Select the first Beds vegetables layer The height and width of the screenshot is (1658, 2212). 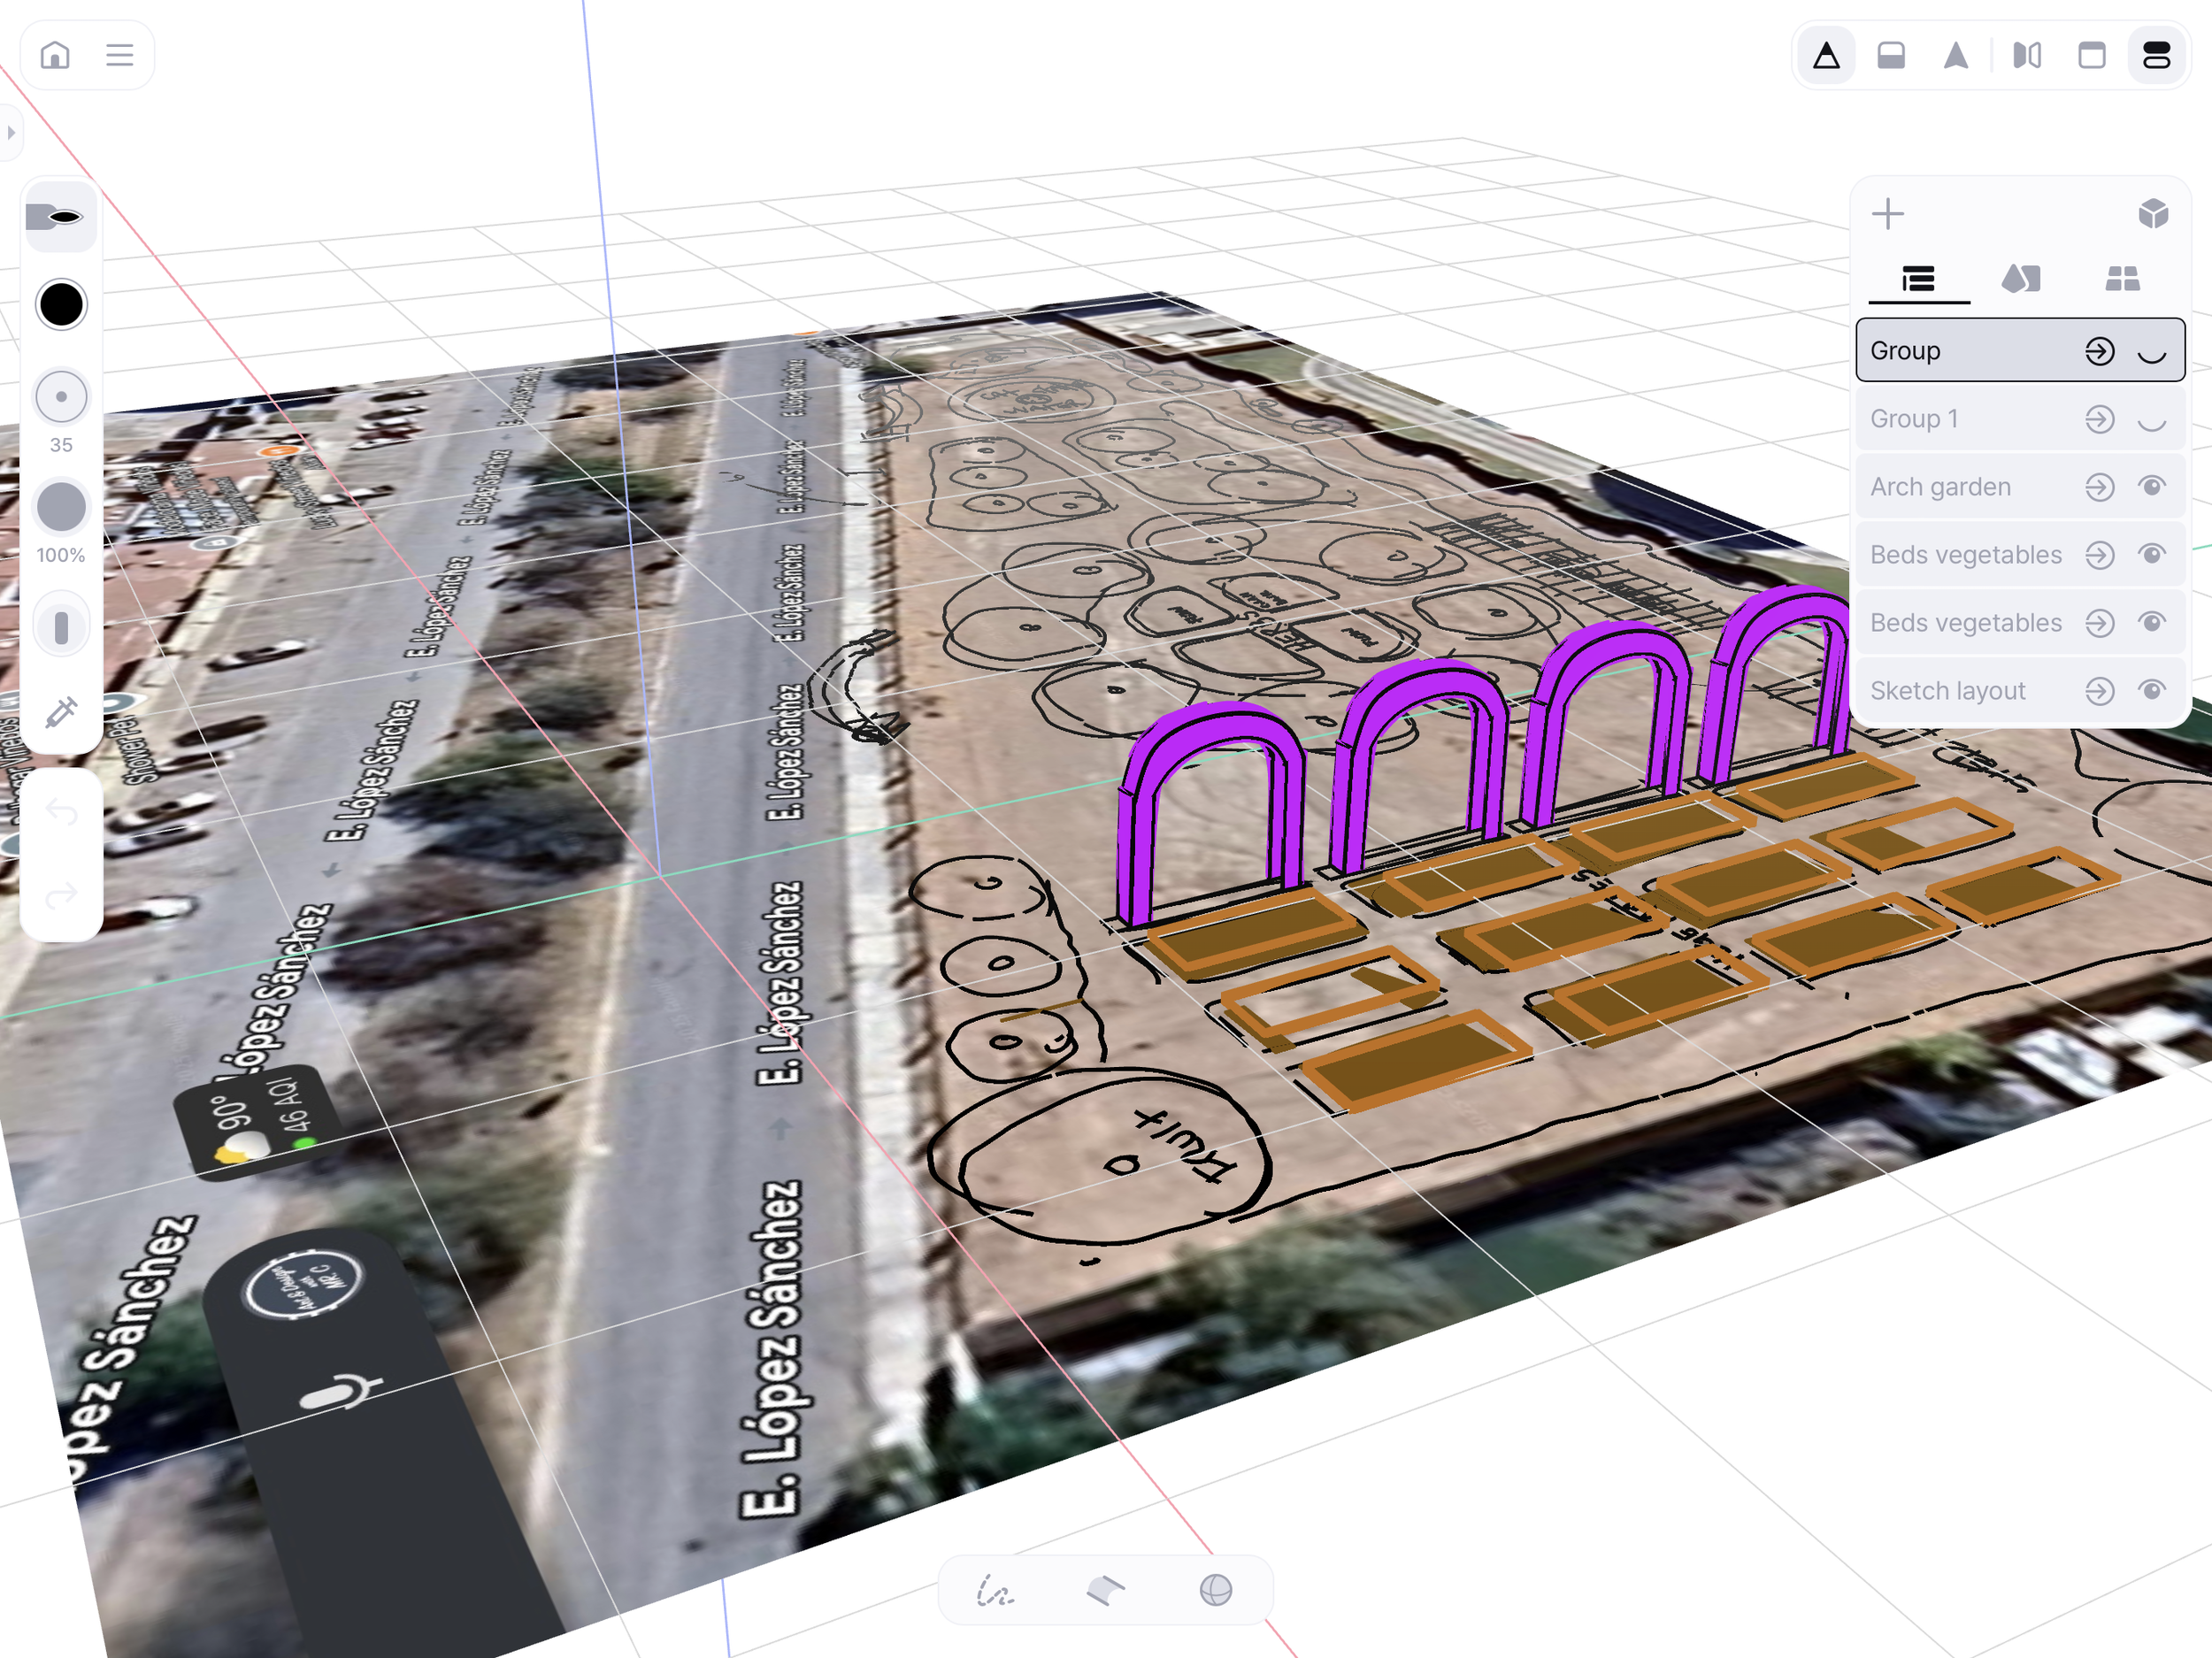(x=1965, y=555)
